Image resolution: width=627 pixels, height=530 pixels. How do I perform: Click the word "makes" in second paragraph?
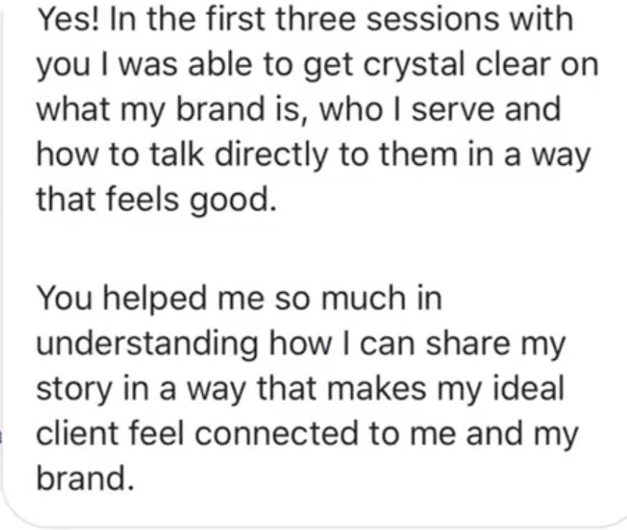tap(377, 388)
